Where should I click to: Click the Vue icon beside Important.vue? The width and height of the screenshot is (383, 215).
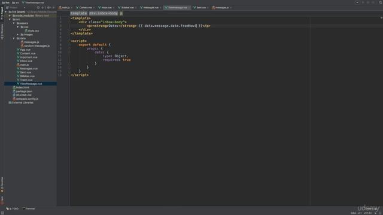(x=18, y=57)
